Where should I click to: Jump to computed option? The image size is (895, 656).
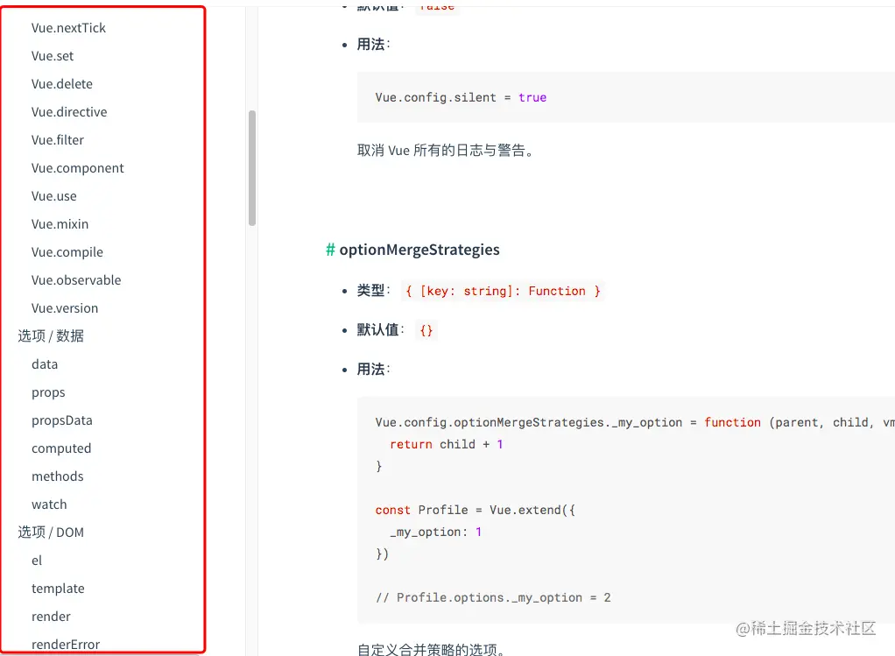pos(61,448)
